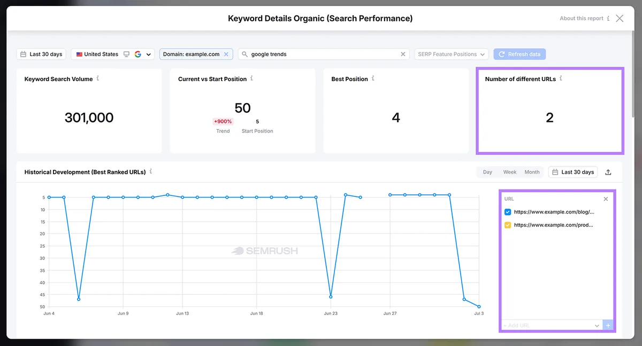Uncheck the example.com/prod URL checkbox
This screenshot has width=642, height=346.
click(x=508, y=225)
